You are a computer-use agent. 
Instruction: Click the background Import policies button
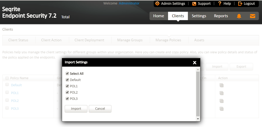click(x=217, y=67)
